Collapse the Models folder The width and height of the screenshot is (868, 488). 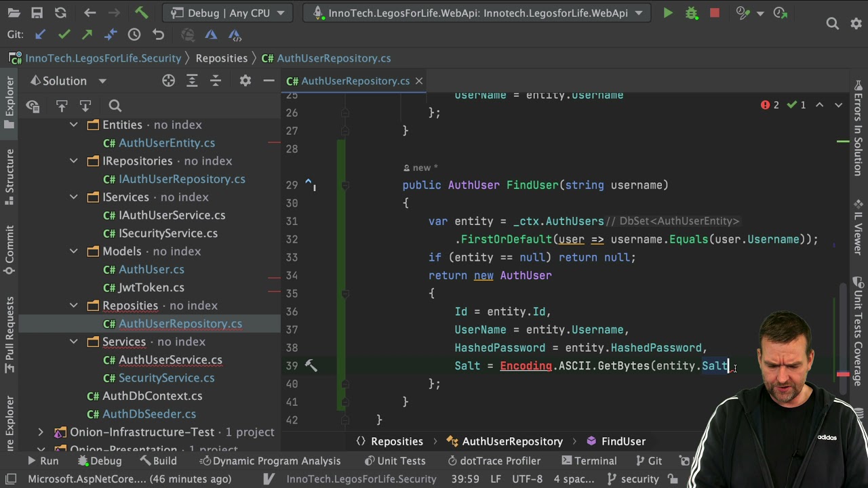[x=74, y=251]
